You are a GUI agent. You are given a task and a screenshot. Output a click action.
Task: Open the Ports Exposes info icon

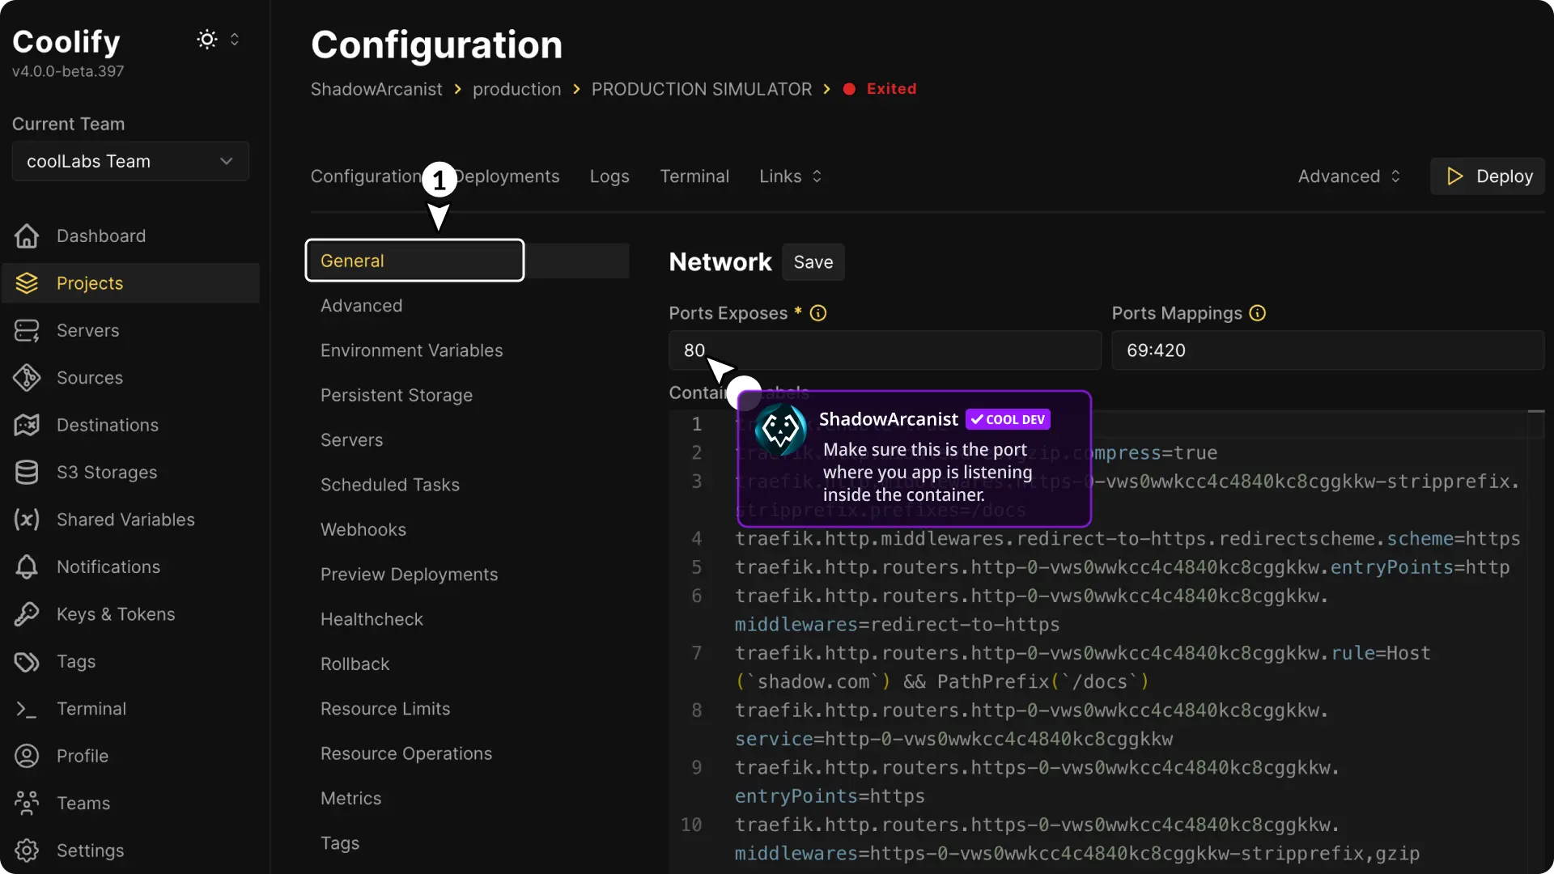pyautogui.click(x=819, y=312)
